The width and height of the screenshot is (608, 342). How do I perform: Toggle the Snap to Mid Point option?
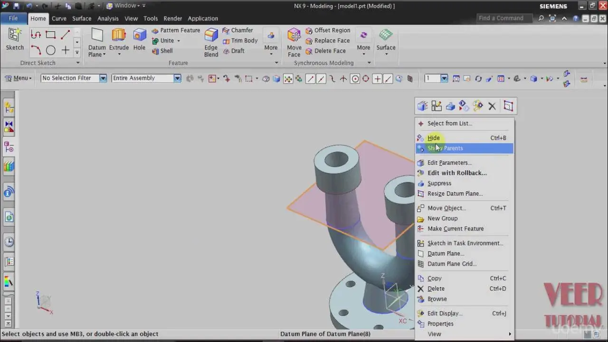322,79
